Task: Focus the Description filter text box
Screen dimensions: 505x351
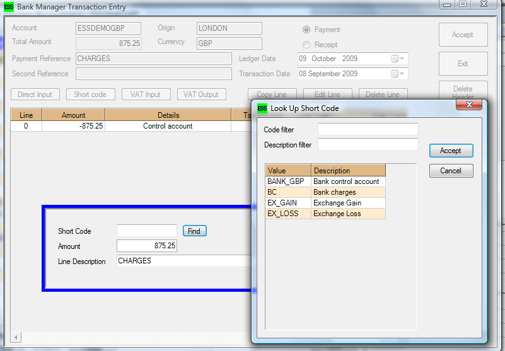Action: [368, 145]
